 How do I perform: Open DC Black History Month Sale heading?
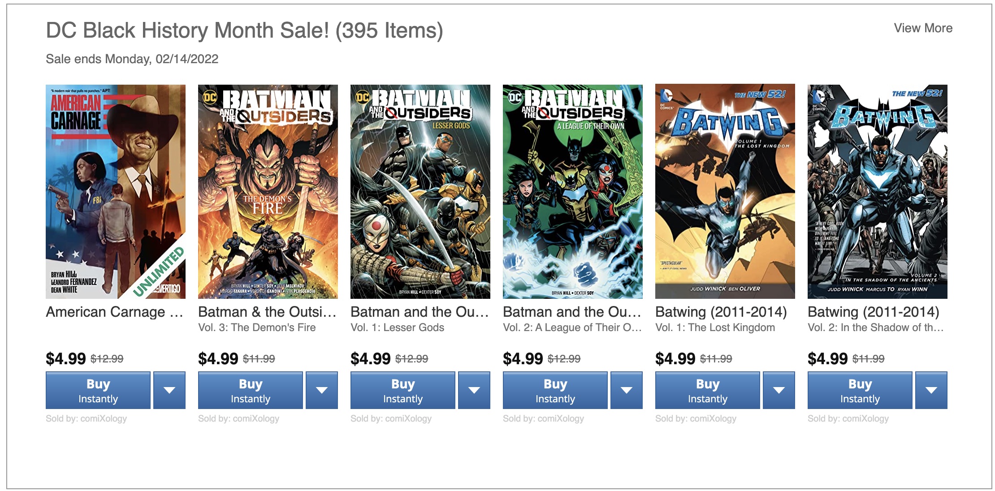click(x=245, y=30)
